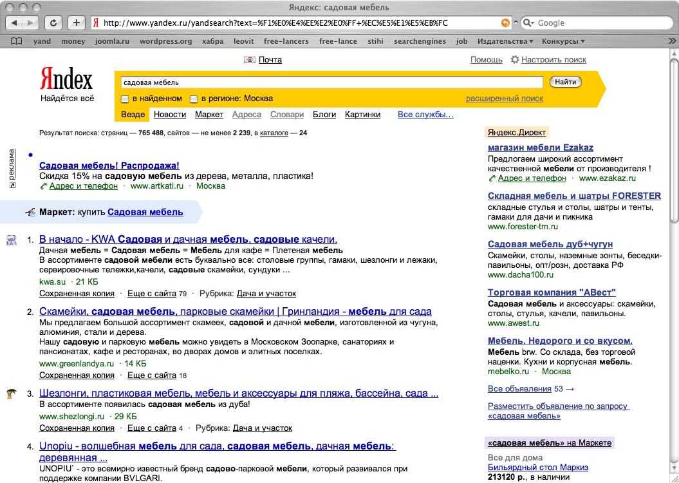Viewport: 679px width, 483px height.
Task: Switch to the Новости search tab
Action: [x=170, y=115]
